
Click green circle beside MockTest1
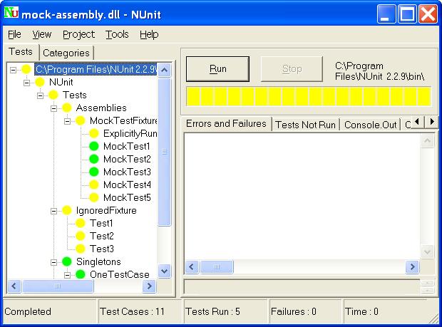pyautogui.click(x=94, y=146)
